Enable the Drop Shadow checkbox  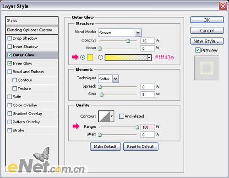tap(10, 38)
